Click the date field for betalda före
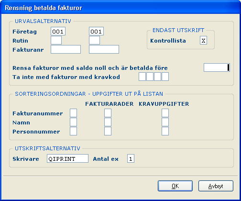241x201 pixels. [x=217, y=67]
